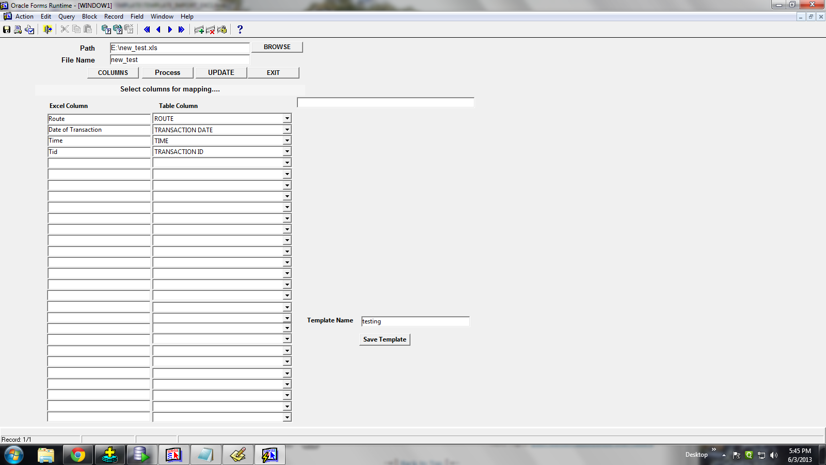The height and width of the screenshot is (465, 826).
Task: Click the Save icon in the toolbar
Action: (7, 29)
